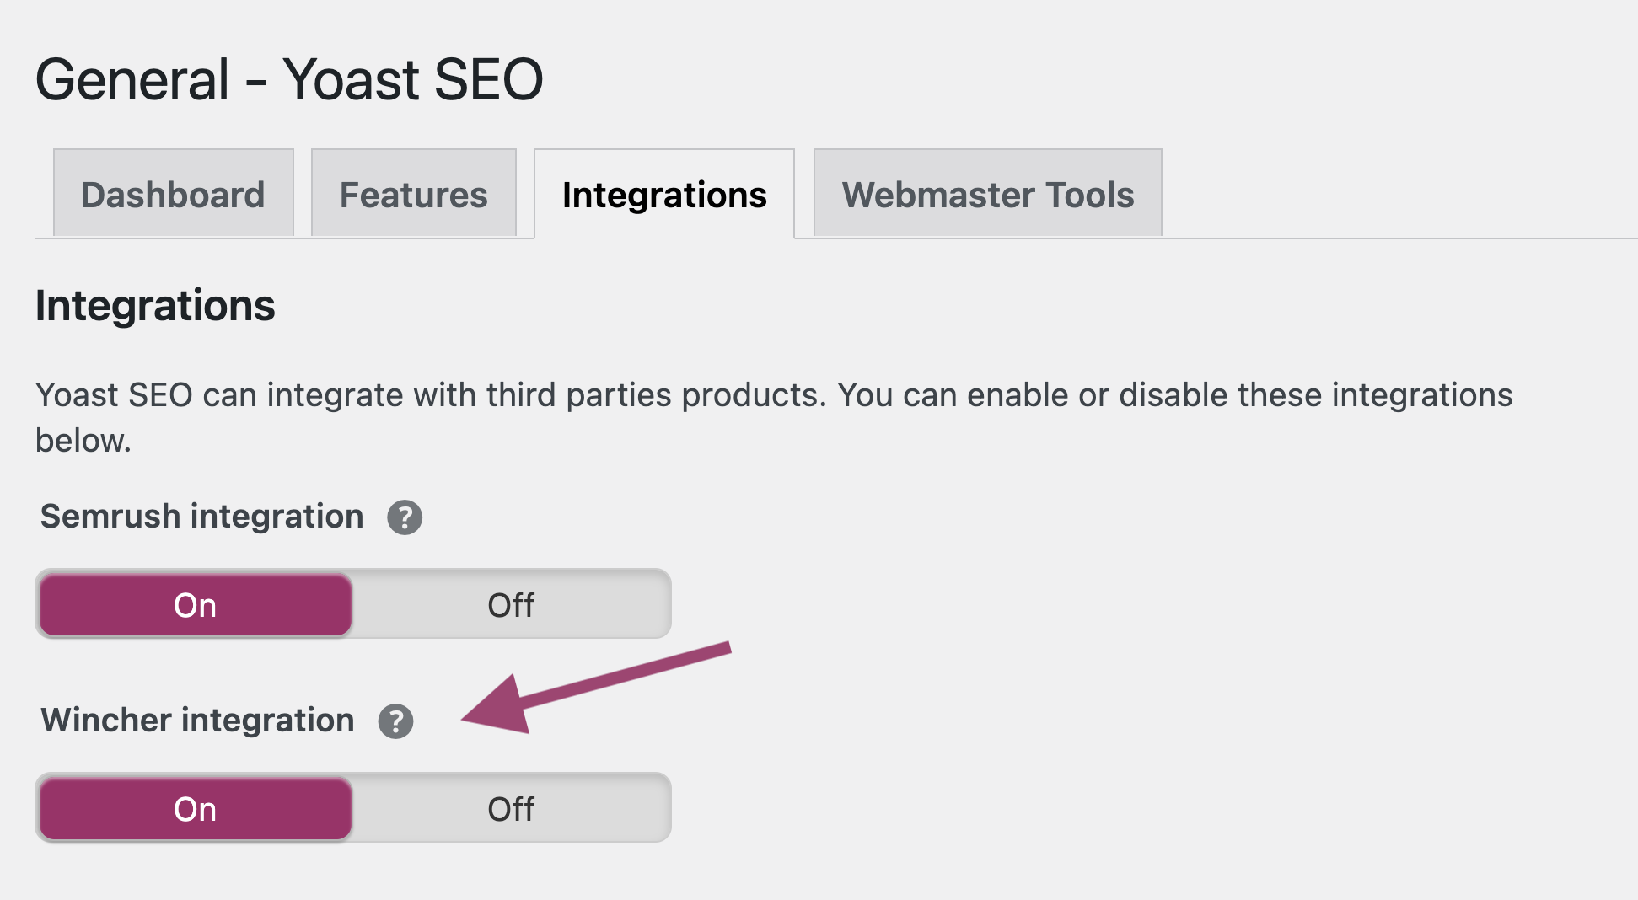Switch Semrush integration to Off
This screenshot has width=1638, height=900.
coord(511,605)
